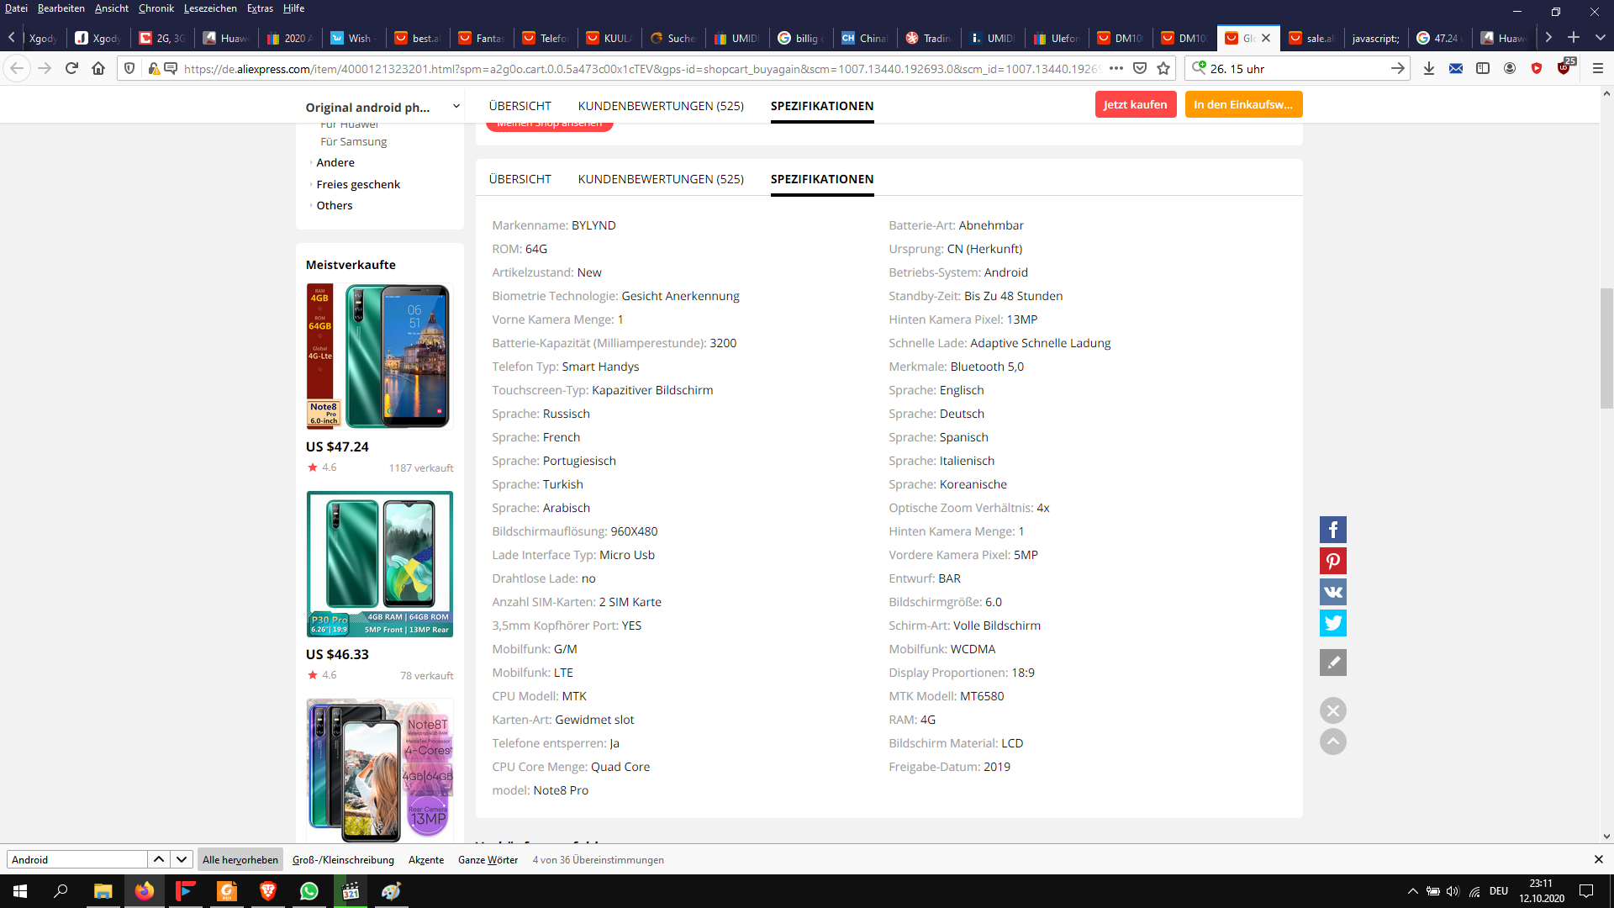Bookmark this page with the star icon
Viewport: 1614px width, 908px height.
(x=1163, y=68)
